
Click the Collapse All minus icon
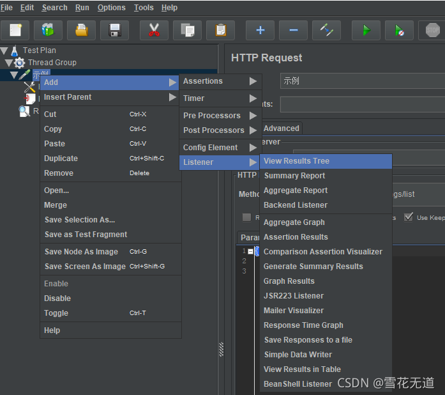(294, 30)
